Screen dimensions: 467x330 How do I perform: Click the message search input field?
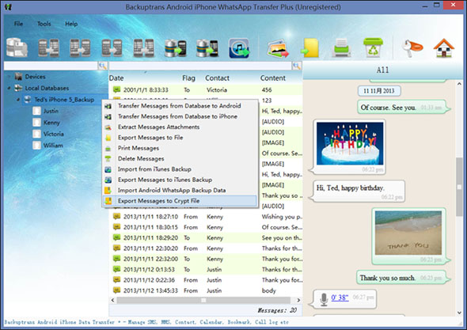(200, 66)
